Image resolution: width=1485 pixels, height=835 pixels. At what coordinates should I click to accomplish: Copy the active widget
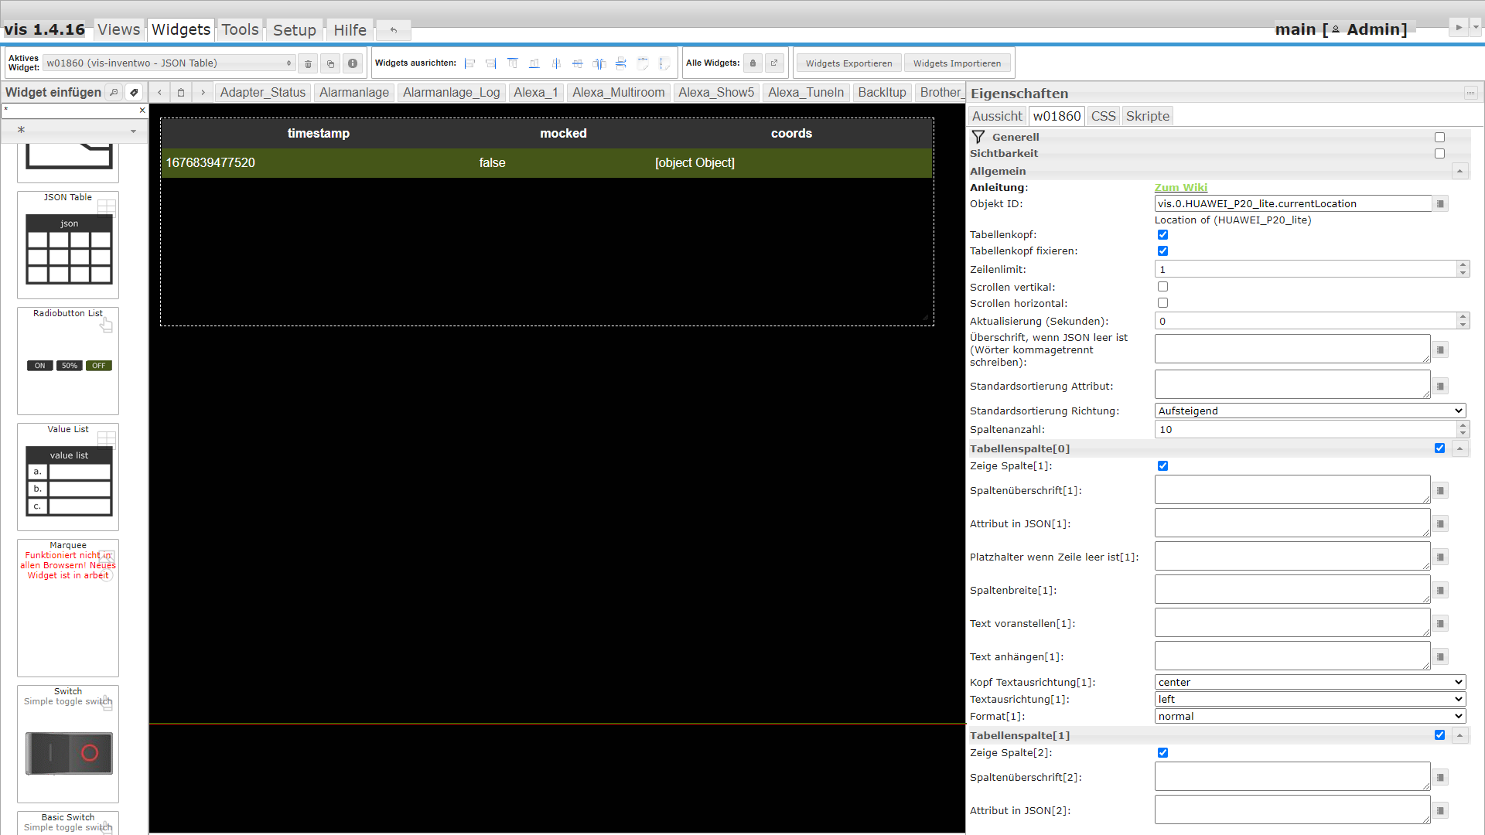click(x=330, y=63)
